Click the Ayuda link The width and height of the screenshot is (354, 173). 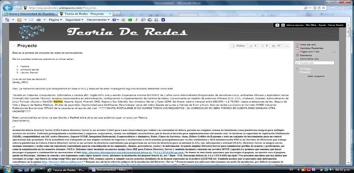click(322, 25)
